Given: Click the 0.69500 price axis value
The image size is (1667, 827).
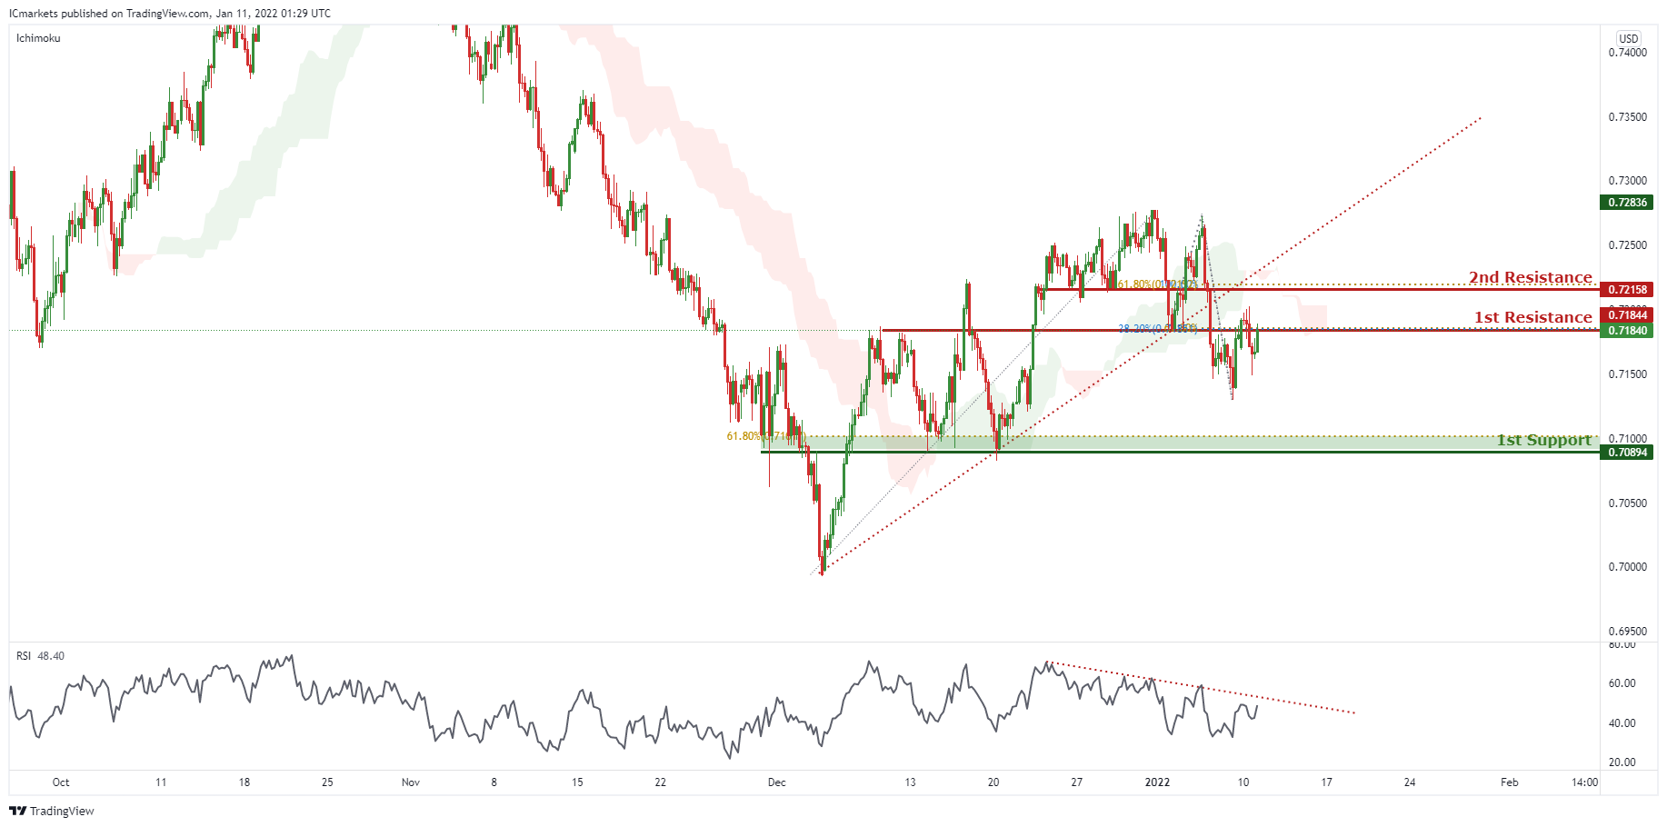Looking at the screenshot, I should (x=1627, y=632).
